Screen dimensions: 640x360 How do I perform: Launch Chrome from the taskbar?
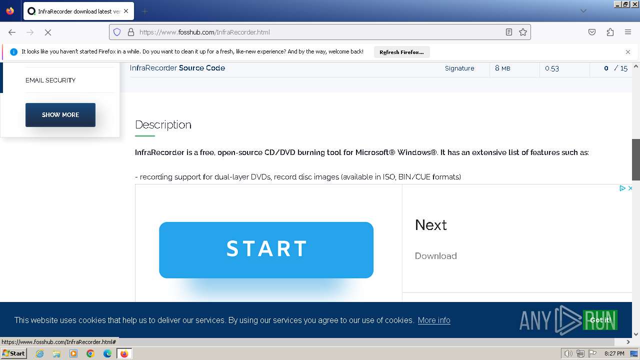click(x=90, y=353)
